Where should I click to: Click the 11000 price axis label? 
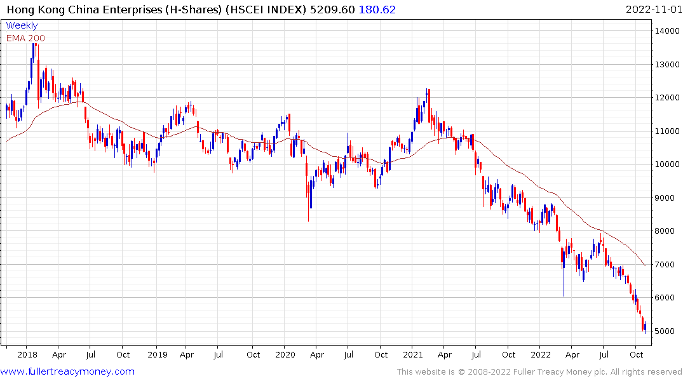click(667, 131)
